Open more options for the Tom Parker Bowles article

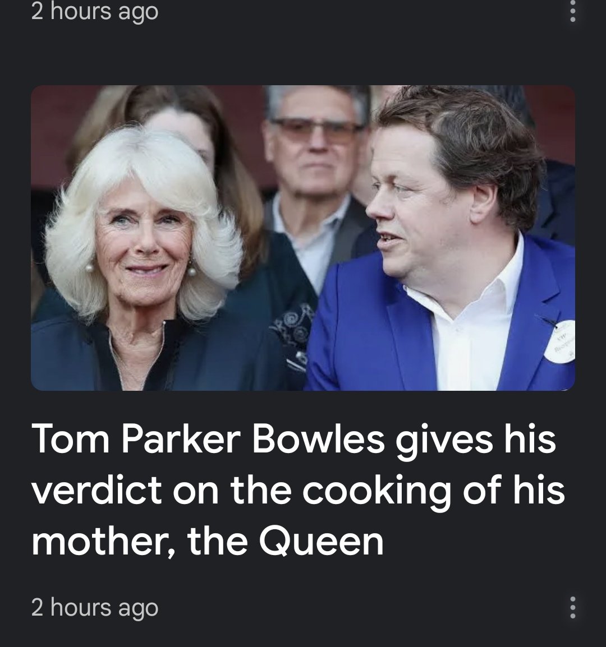point(572,607)
